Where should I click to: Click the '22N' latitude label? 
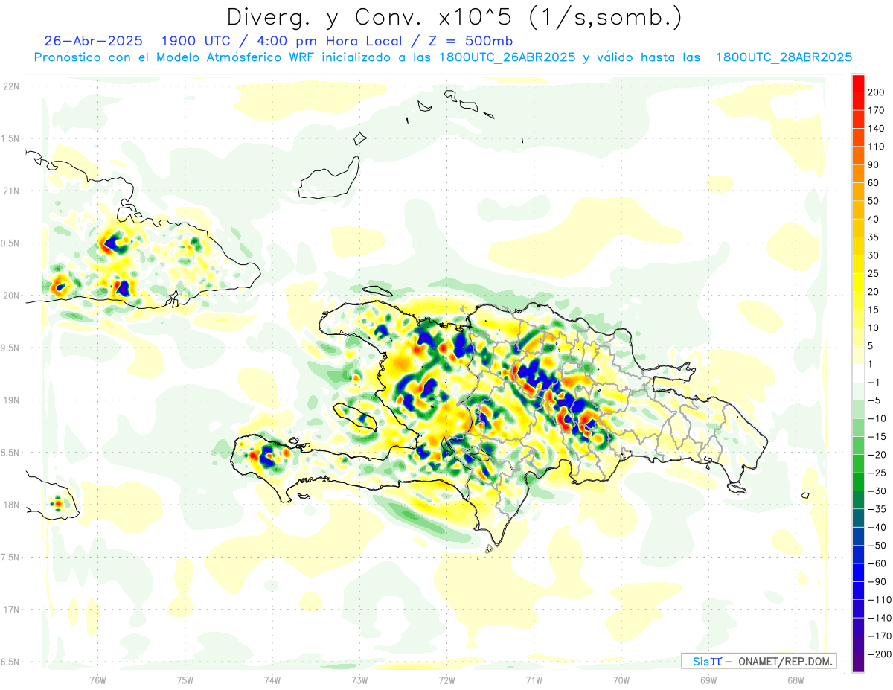pyautogui.click(x=10, y=86)
